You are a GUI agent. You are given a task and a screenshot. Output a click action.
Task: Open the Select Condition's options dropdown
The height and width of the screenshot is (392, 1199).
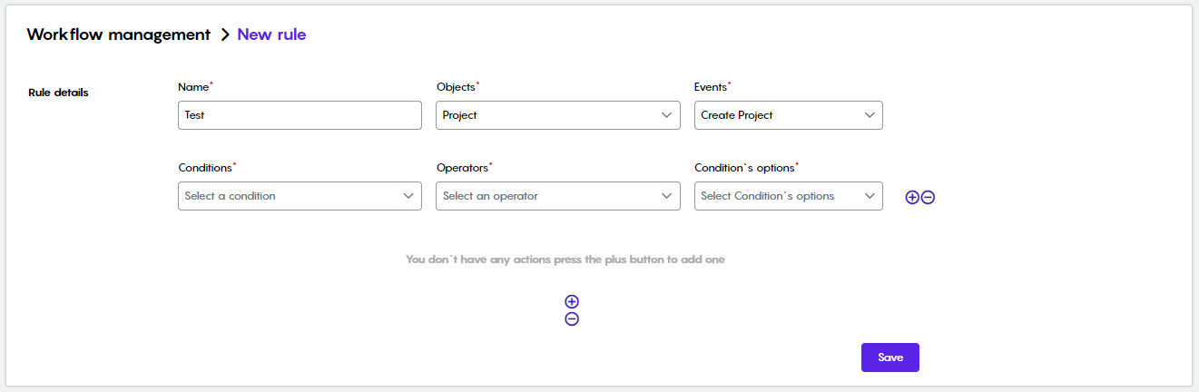click(789, 196)
